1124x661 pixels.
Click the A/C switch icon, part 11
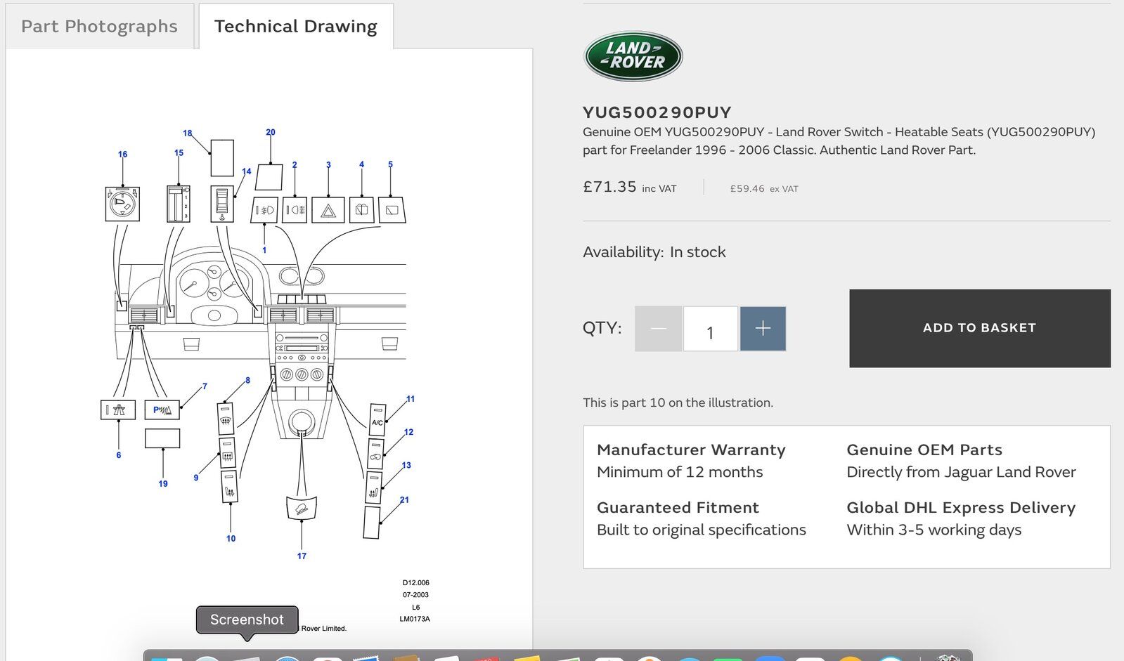click(377, 419)
